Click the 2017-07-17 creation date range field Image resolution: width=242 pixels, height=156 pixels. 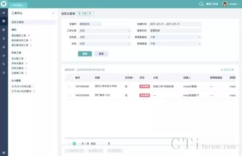click(x=175, y=24)
